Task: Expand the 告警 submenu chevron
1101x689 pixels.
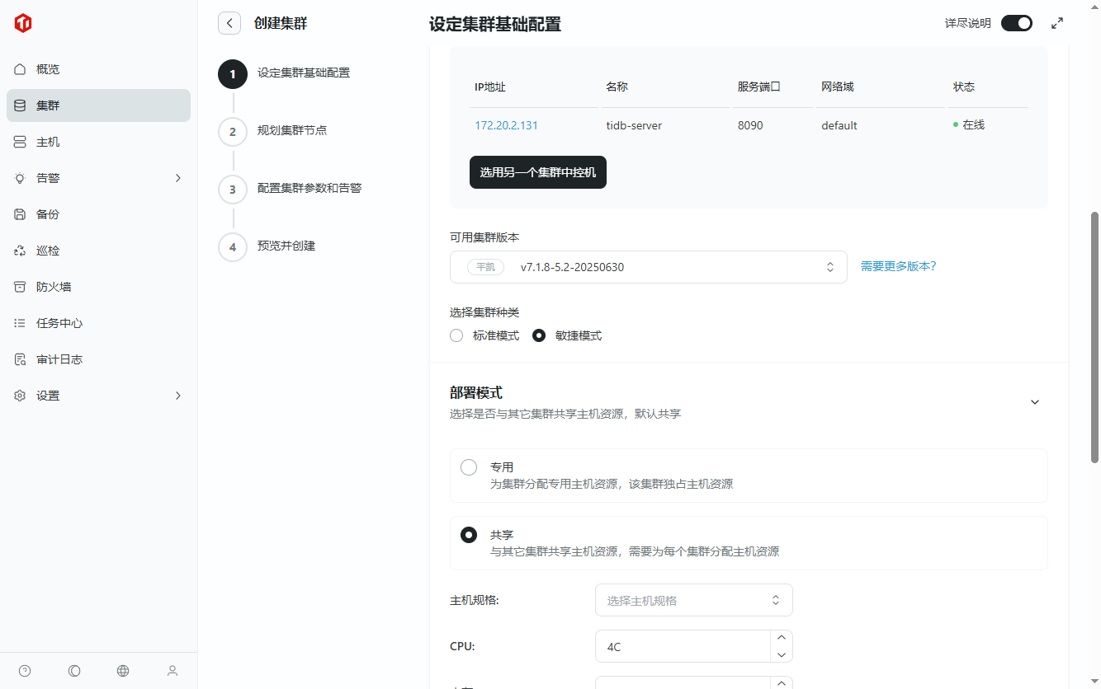Action: [x=177, y=178]
